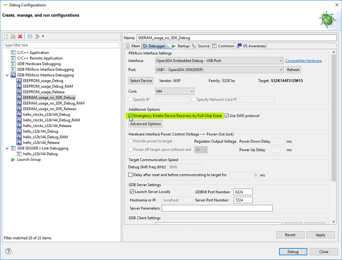Toggle the Specify IP checkbox
Viewport: 342px width, 260px height.
point(130,99)
